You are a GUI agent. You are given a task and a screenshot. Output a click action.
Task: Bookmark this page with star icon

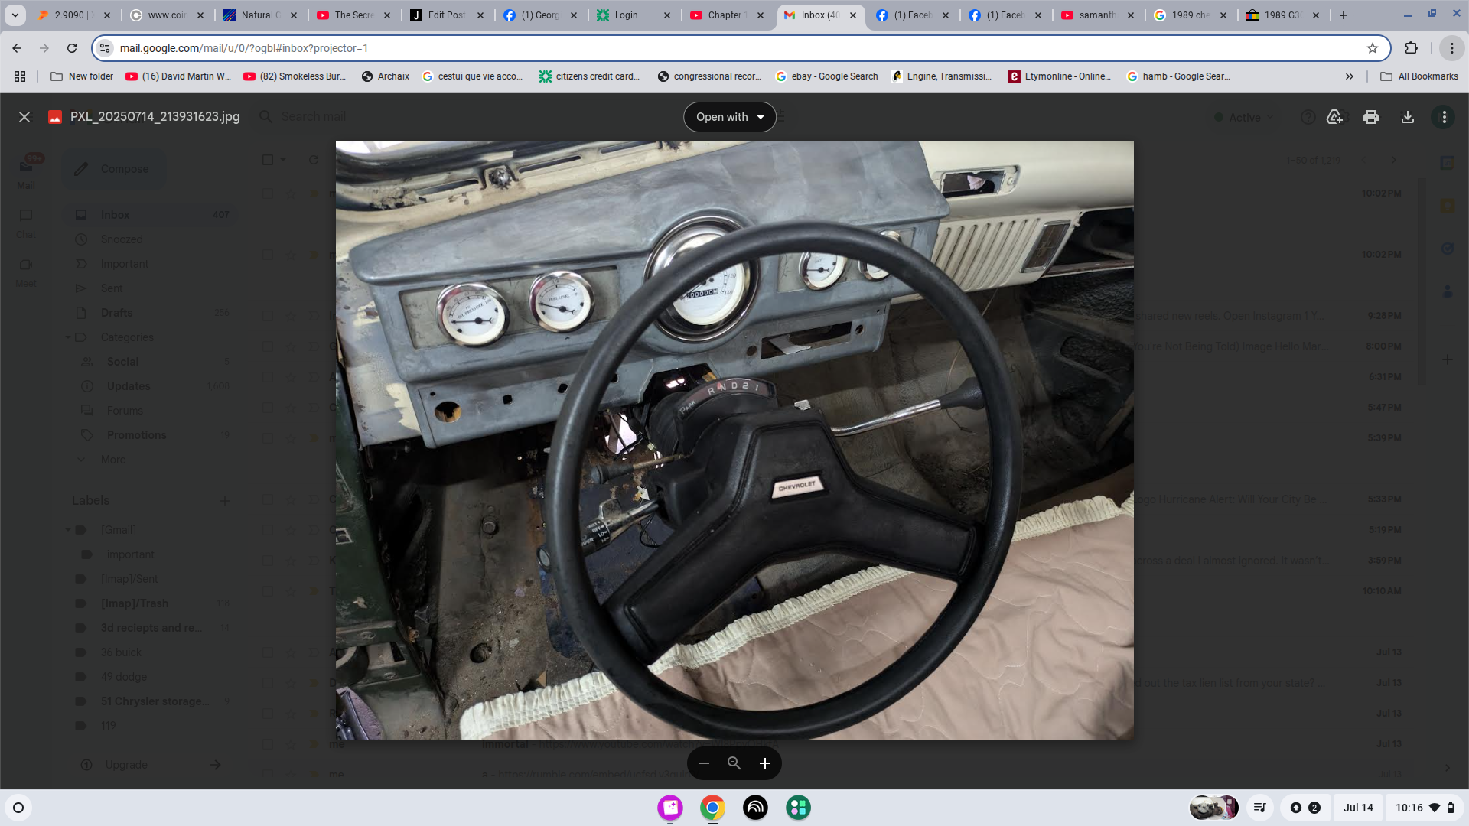click(1373, 48)
